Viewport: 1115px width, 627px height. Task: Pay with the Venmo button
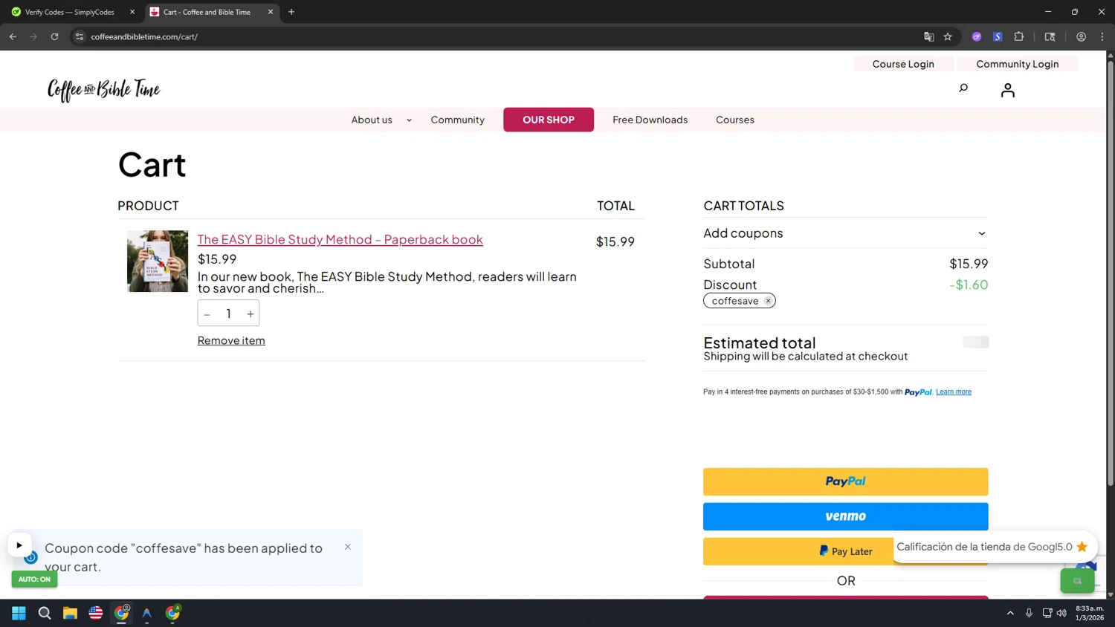[x=845, y=516]
